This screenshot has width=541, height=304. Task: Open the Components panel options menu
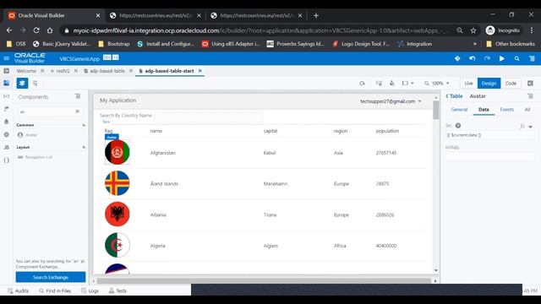pos(78,96)
